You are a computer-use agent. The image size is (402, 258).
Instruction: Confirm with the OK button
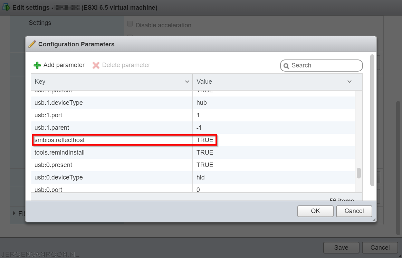(x=315, y=211)
